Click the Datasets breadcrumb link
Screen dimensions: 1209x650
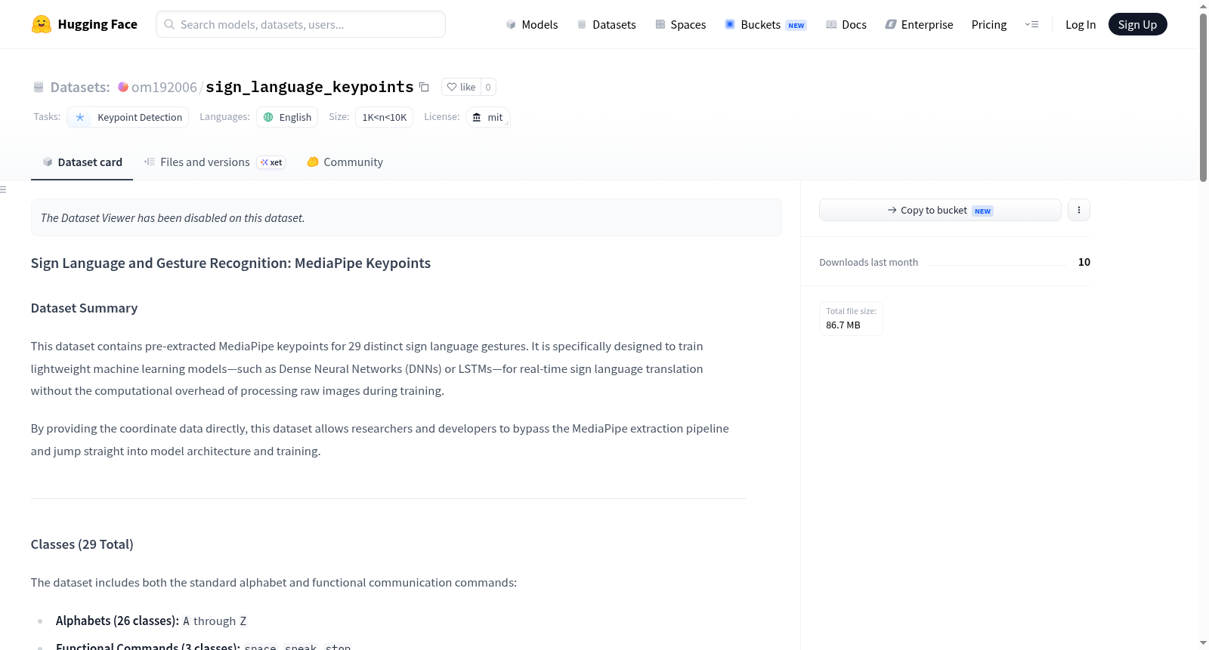pyautogui.click(x=80, y=87)
